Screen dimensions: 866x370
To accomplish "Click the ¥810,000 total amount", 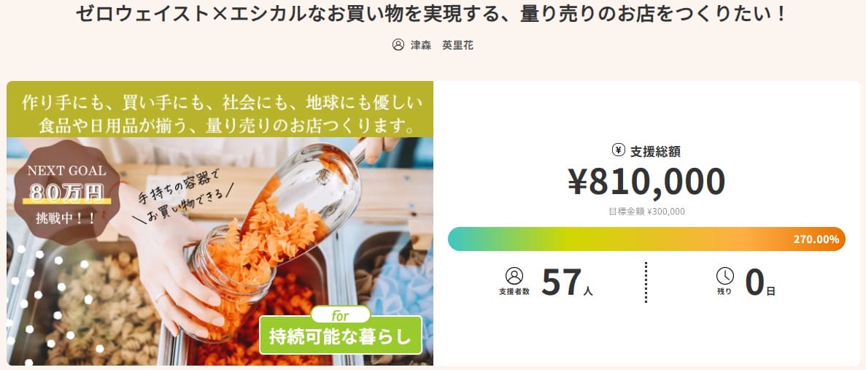I will pyautogui.click(x=646, y=182).
